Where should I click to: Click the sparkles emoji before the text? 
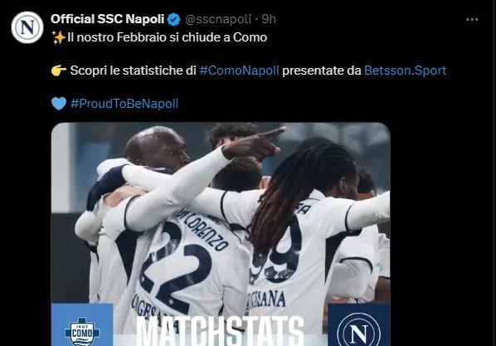59,37
